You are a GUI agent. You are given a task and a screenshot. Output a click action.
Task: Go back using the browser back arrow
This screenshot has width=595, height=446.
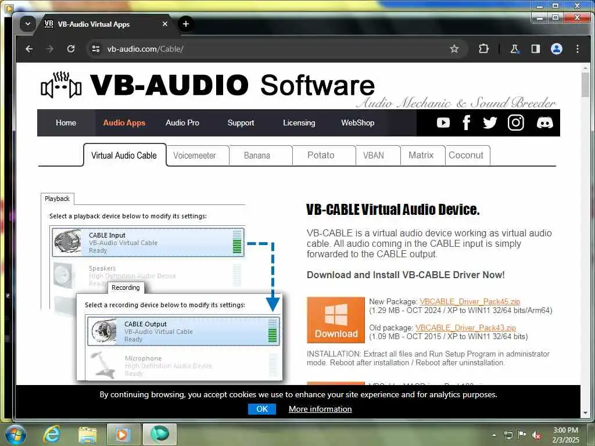[29, 49]
